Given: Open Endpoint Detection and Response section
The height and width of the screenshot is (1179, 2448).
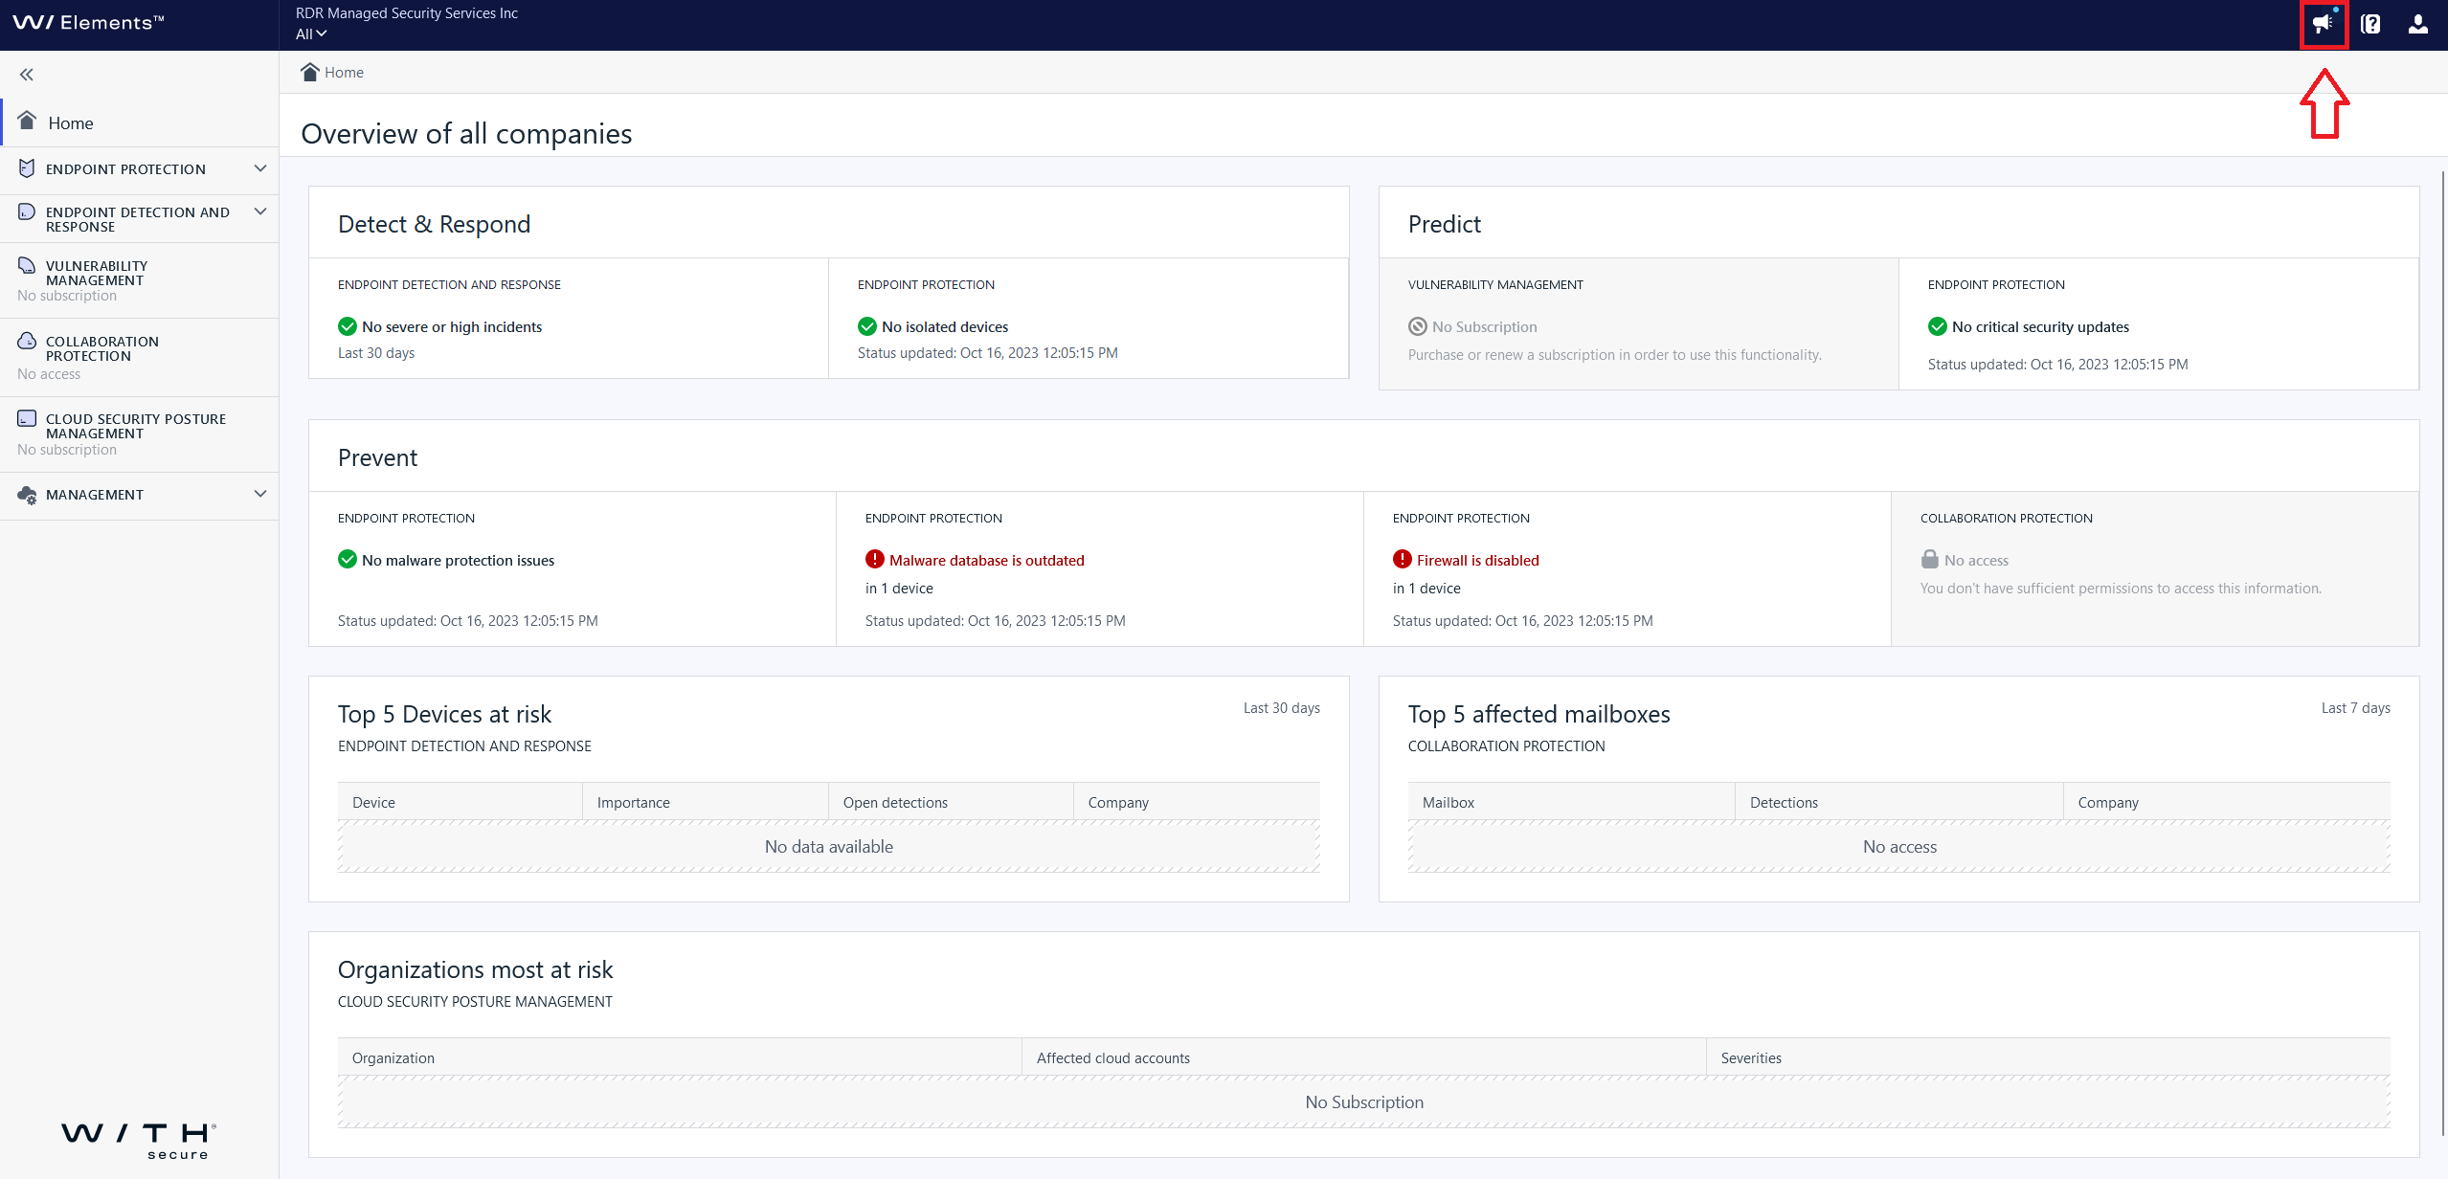Looking at the screenshot, I should tap(140, 219).
